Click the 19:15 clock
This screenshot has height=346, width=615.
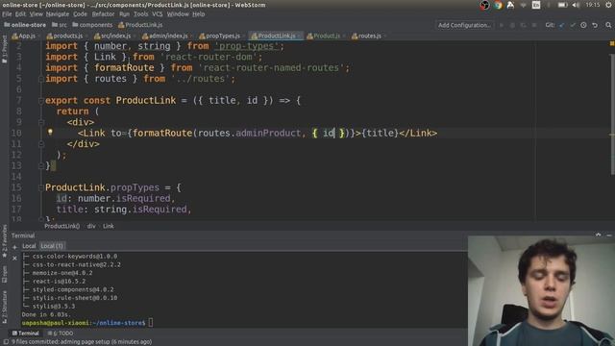click(x=592, y=5)
